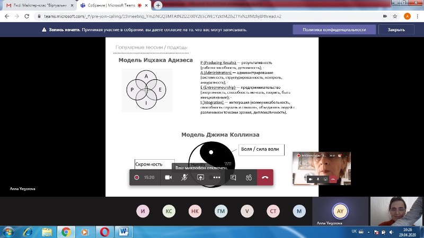This screenshot has width=424, height=238.
Task: Open media player from taskbar
Action: click(x=85, y=232)
